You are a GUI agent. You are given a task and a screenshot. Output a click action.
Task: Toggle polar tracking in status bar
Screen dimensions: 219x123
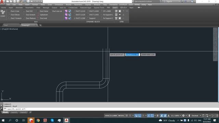pyautogui.click(x=143, y=115)
